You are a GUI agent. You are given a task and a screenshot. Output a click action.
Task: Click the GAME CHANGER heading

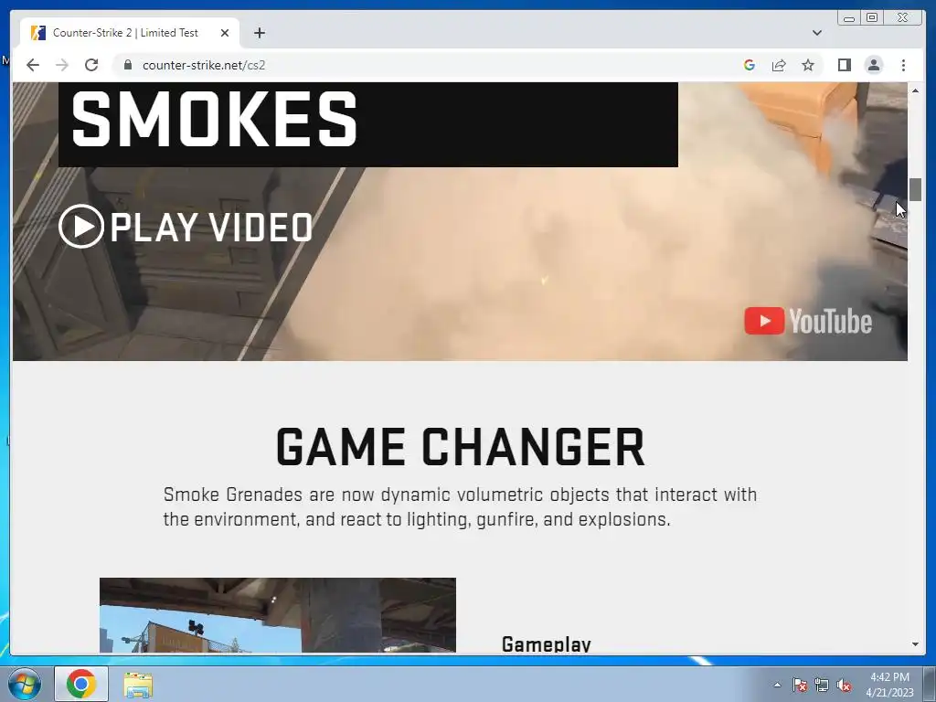[x=461, y=447]
